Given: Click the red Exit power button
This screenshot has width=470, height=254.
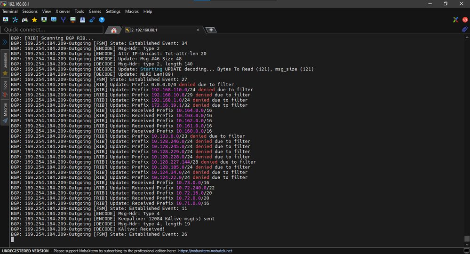Looking at the screenshot, I should point(464,20).
